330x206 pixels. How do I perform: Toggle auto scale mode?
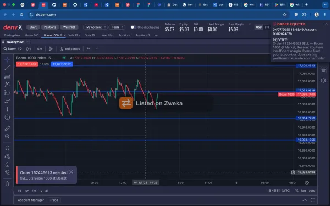(x=312, y=191)
